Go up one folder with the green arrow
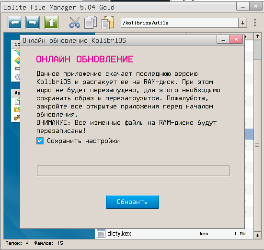Image resolution: width=264 pixels, height=250 pixels. [x=51, y=23]
